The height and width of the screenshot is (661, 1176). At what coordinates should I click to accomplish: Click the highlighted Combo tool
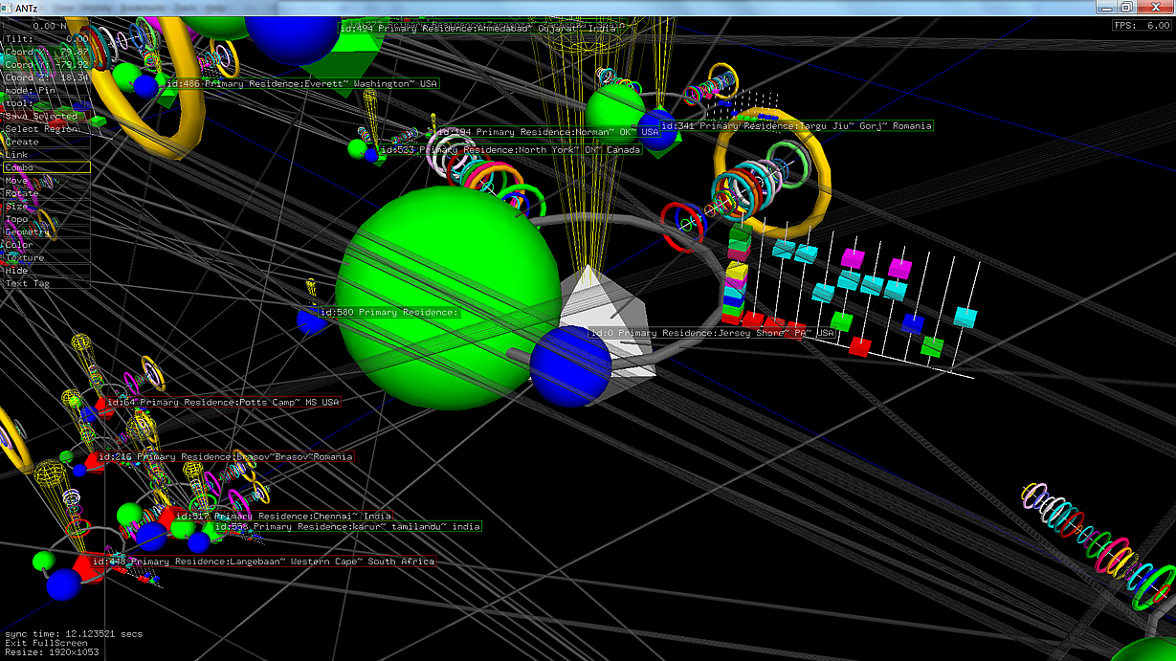pos(46,167)
